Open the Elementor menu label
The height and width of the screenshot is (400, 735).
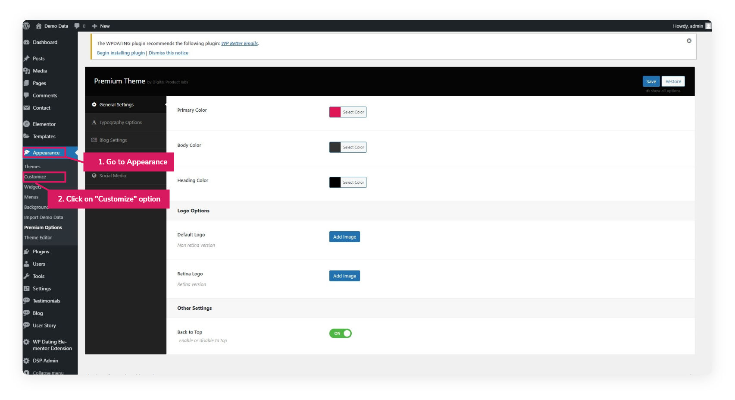point(44,124)
